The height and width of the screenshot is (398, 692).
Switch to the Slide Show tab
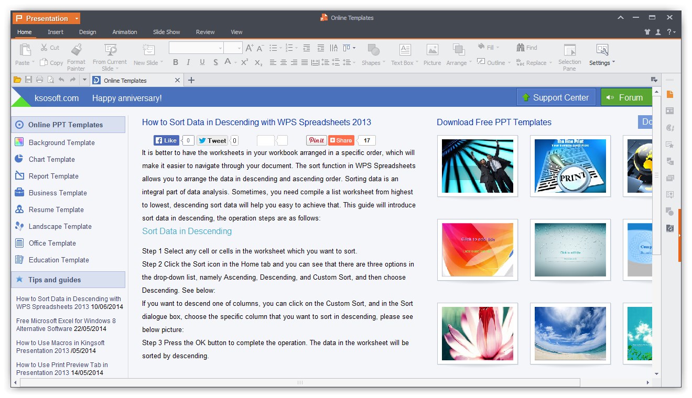point(166,32)
